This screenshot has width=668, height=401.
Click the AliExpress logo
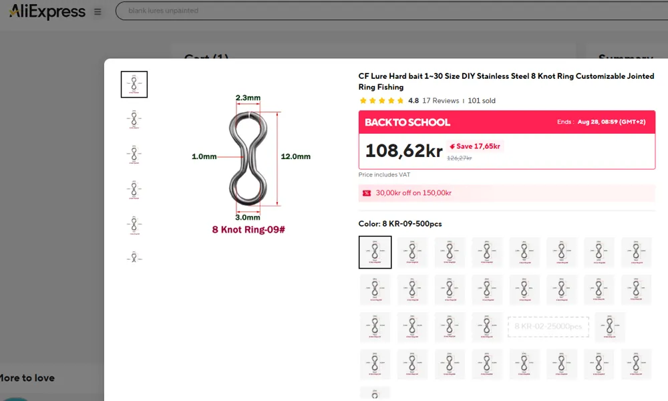47,11
